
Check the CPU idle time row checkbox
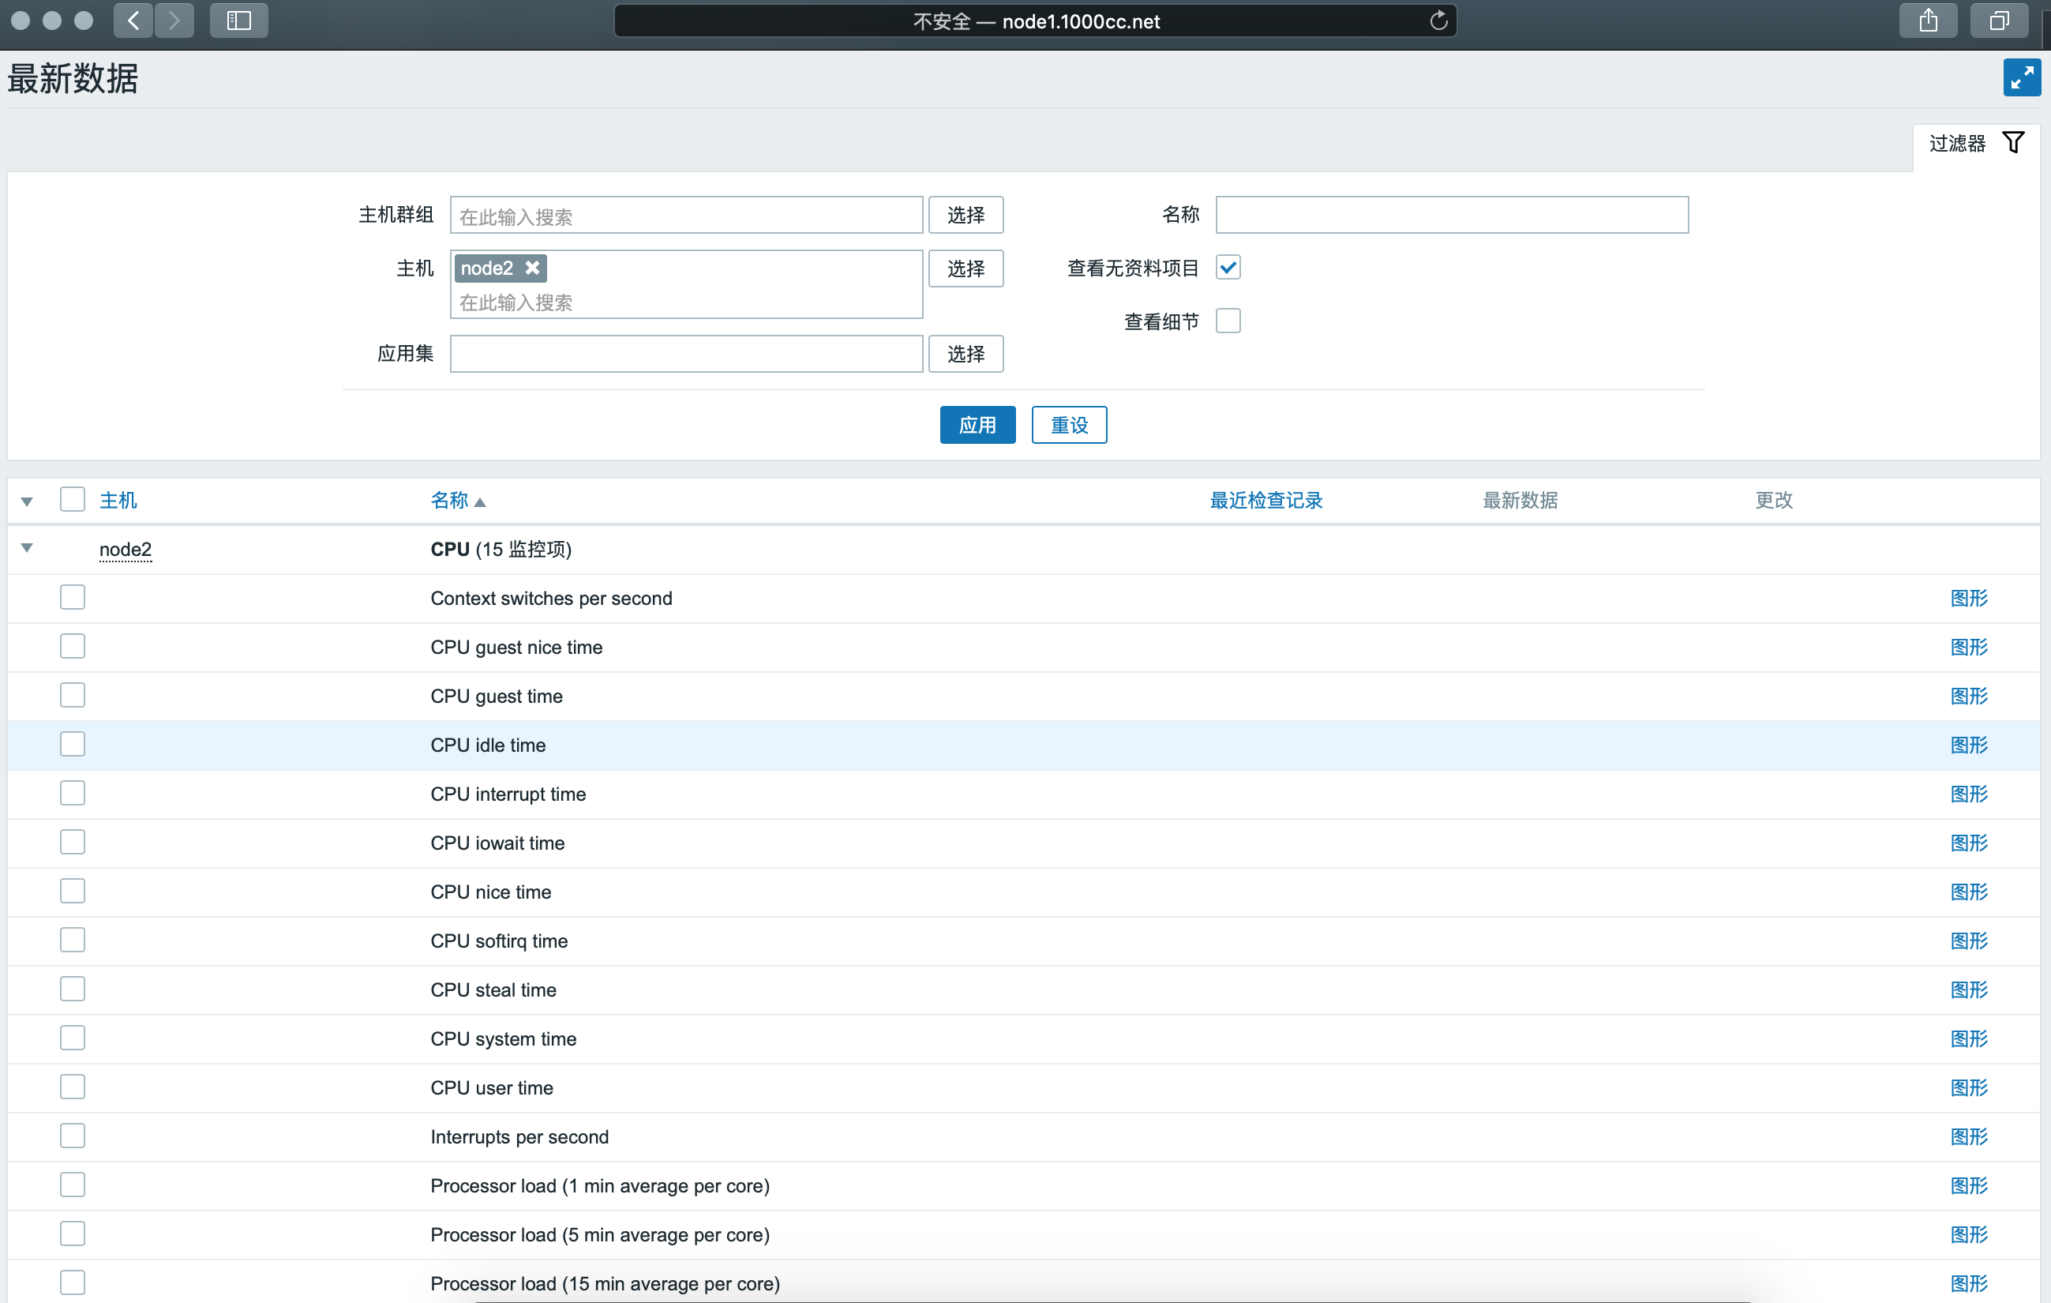click(73, 744)
